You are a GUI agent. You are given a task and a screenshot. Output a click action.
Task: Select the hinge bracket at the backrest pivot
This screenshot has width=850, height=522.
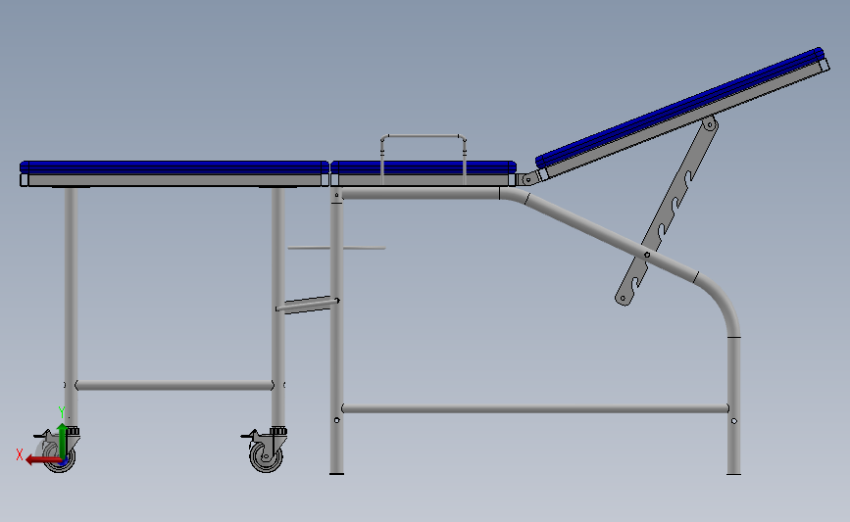(530, 178)
